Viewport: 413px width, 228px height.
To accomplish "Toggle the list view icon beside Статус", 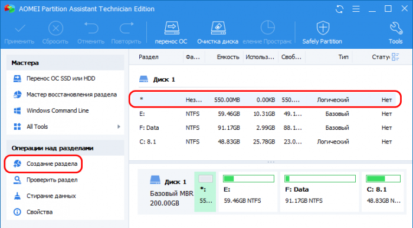I will point(395,56).
